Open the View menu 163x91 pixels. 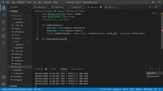29,2
